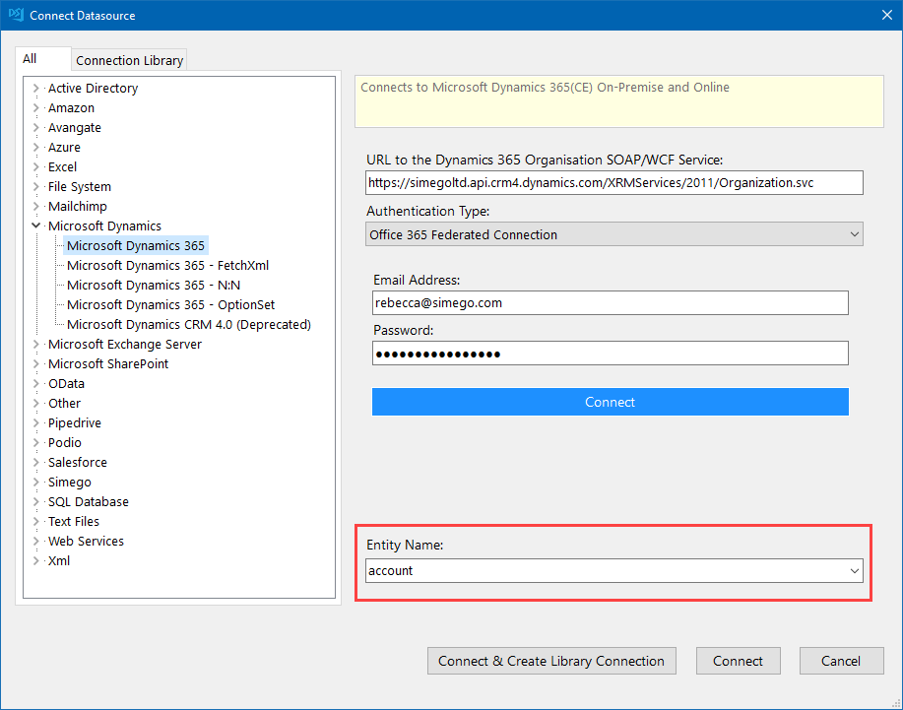
Task: Select the Excel tree item
Action: 62,167
